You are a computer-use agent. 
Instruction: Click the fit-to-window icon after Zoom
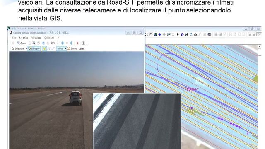pyautogui.click(x=34, y=43)
